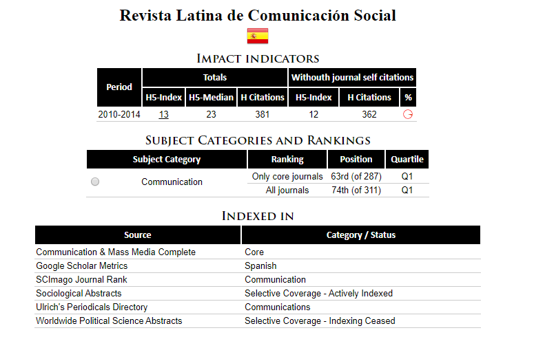Click the Source column header
Image resolution: width=534 pixels, height=337 pixels.
[x=138, y=235]
